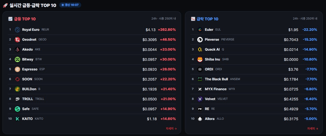Click the Safe green token icon

pos(17,109)
